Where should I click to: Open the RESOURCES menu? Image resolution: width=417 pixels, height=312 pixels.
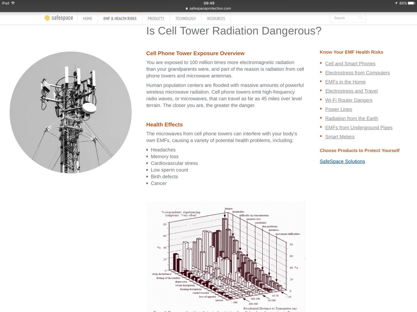216,18
